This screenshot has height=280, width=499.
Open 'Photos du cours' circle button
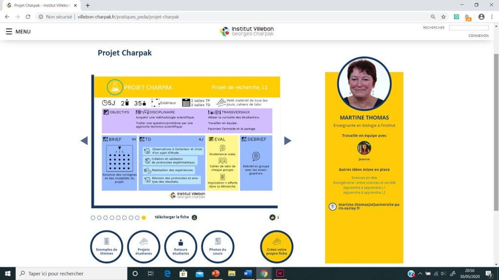click(218, 246)
